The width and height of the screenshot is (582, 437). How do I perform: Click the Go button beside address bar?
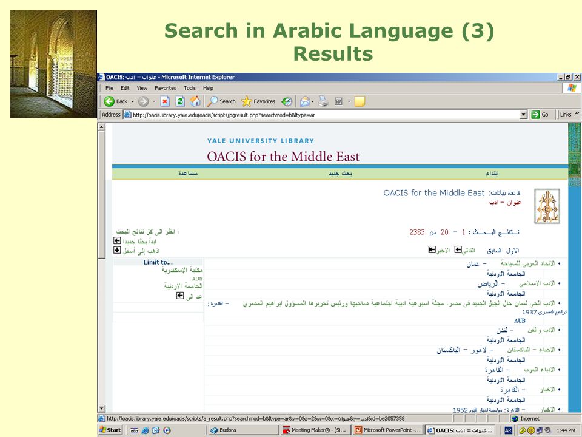point(540,115)
